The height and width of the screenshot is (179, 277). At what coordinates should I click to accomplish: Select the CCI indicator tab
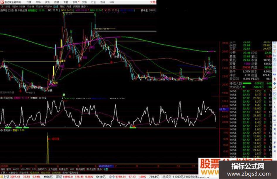click(34, 169)
